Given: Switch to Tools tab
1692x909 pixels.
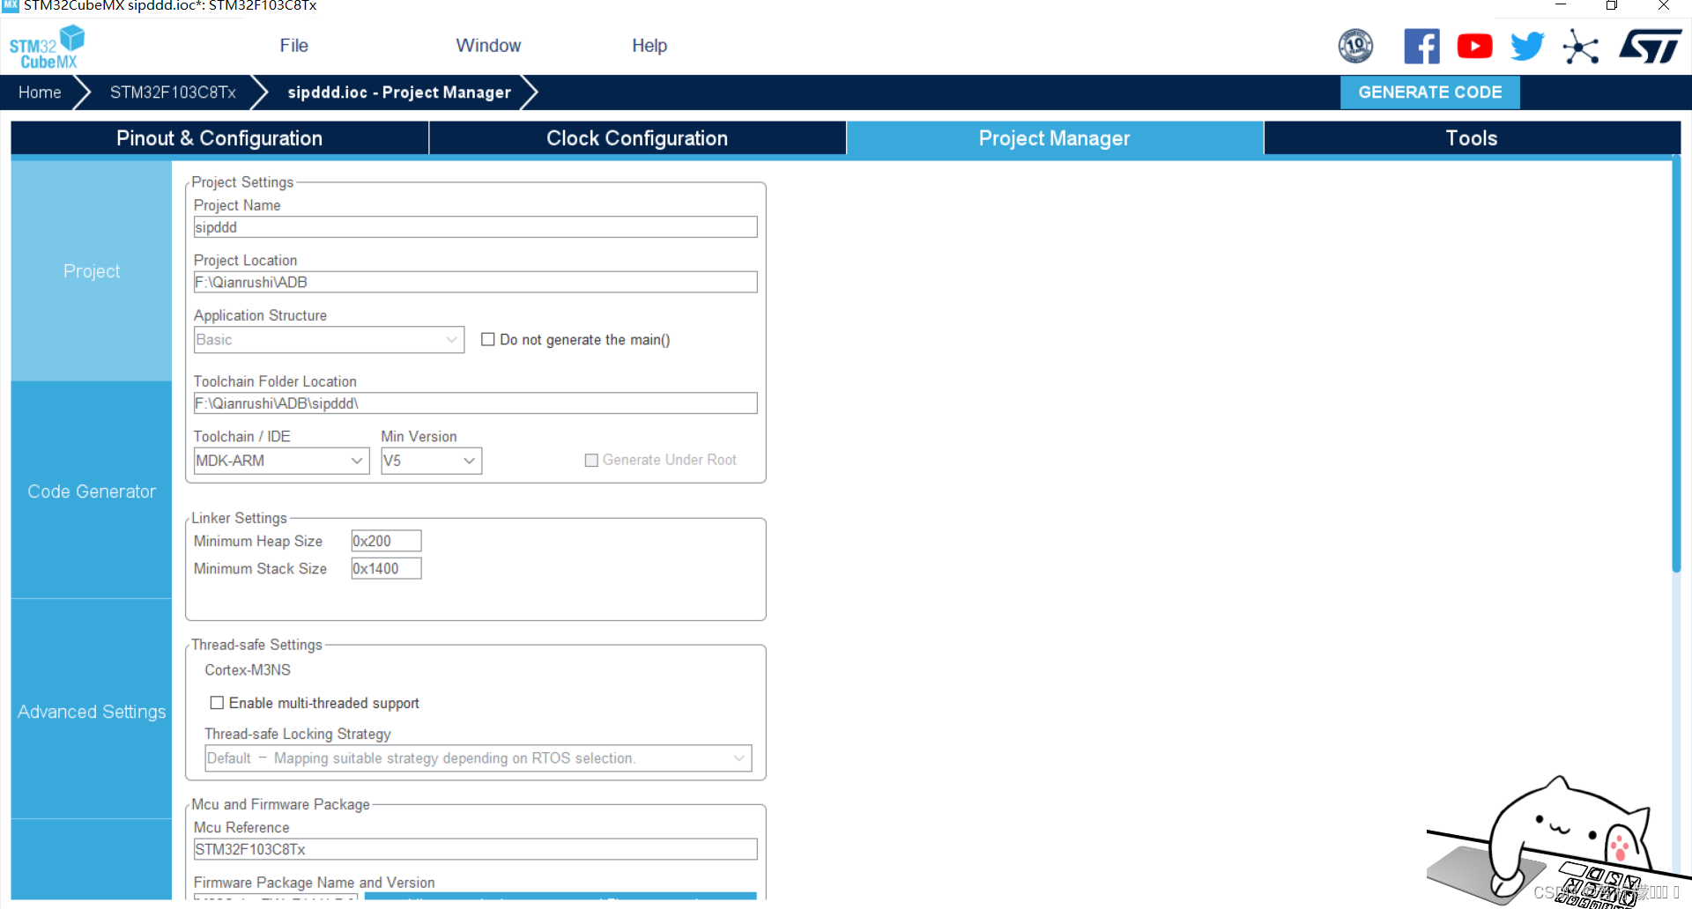Looking at the screenshot, I should [1471, 138].
